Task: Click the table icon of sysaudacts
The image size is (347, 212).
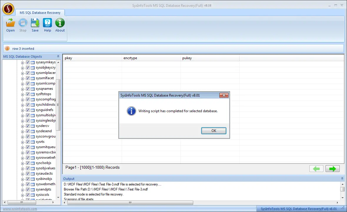Action: click(33, 174)
